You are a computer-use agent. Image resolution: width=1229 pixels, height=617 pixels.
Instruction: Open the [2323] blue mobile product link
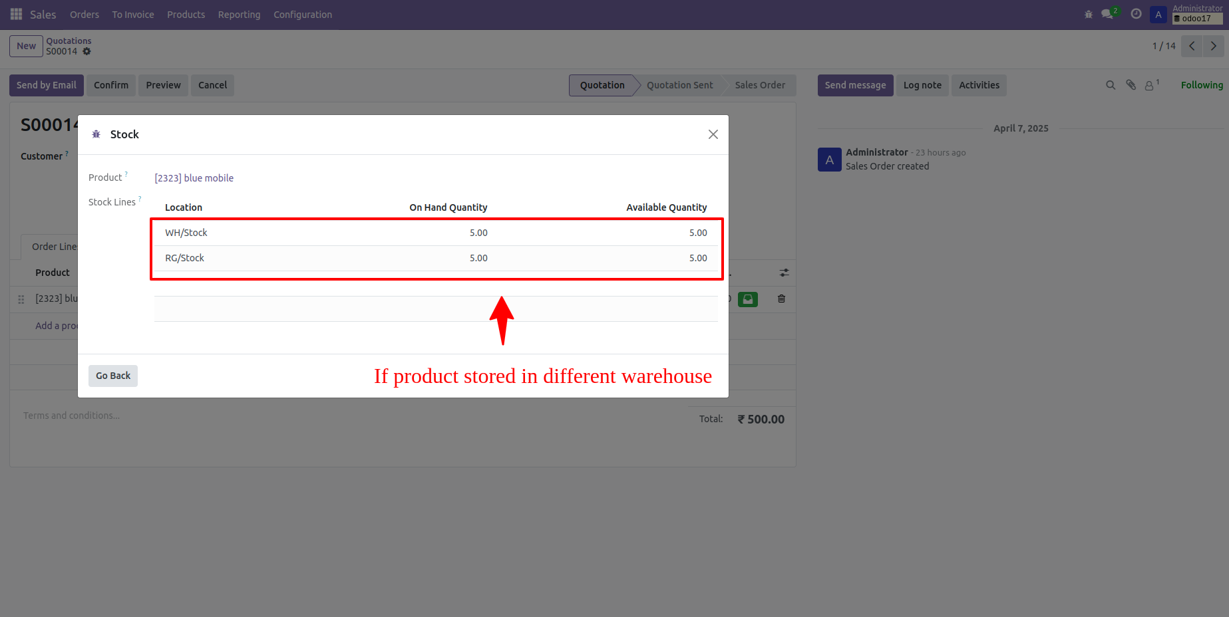(194, 178)
